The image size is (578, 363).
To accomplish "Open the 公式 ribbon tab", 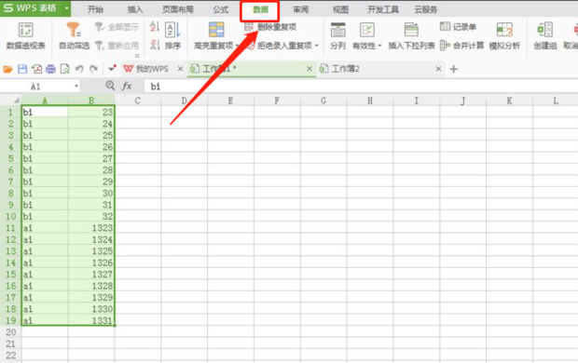I will (x=220, y=9).
